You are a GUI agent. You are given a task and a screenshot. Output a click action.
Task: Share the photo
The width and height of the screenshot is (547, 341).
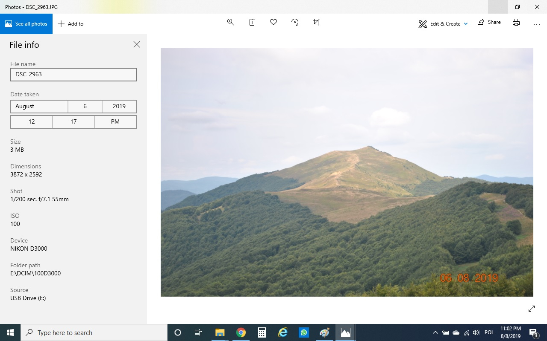pyautogui.click(x=489, y=22)
